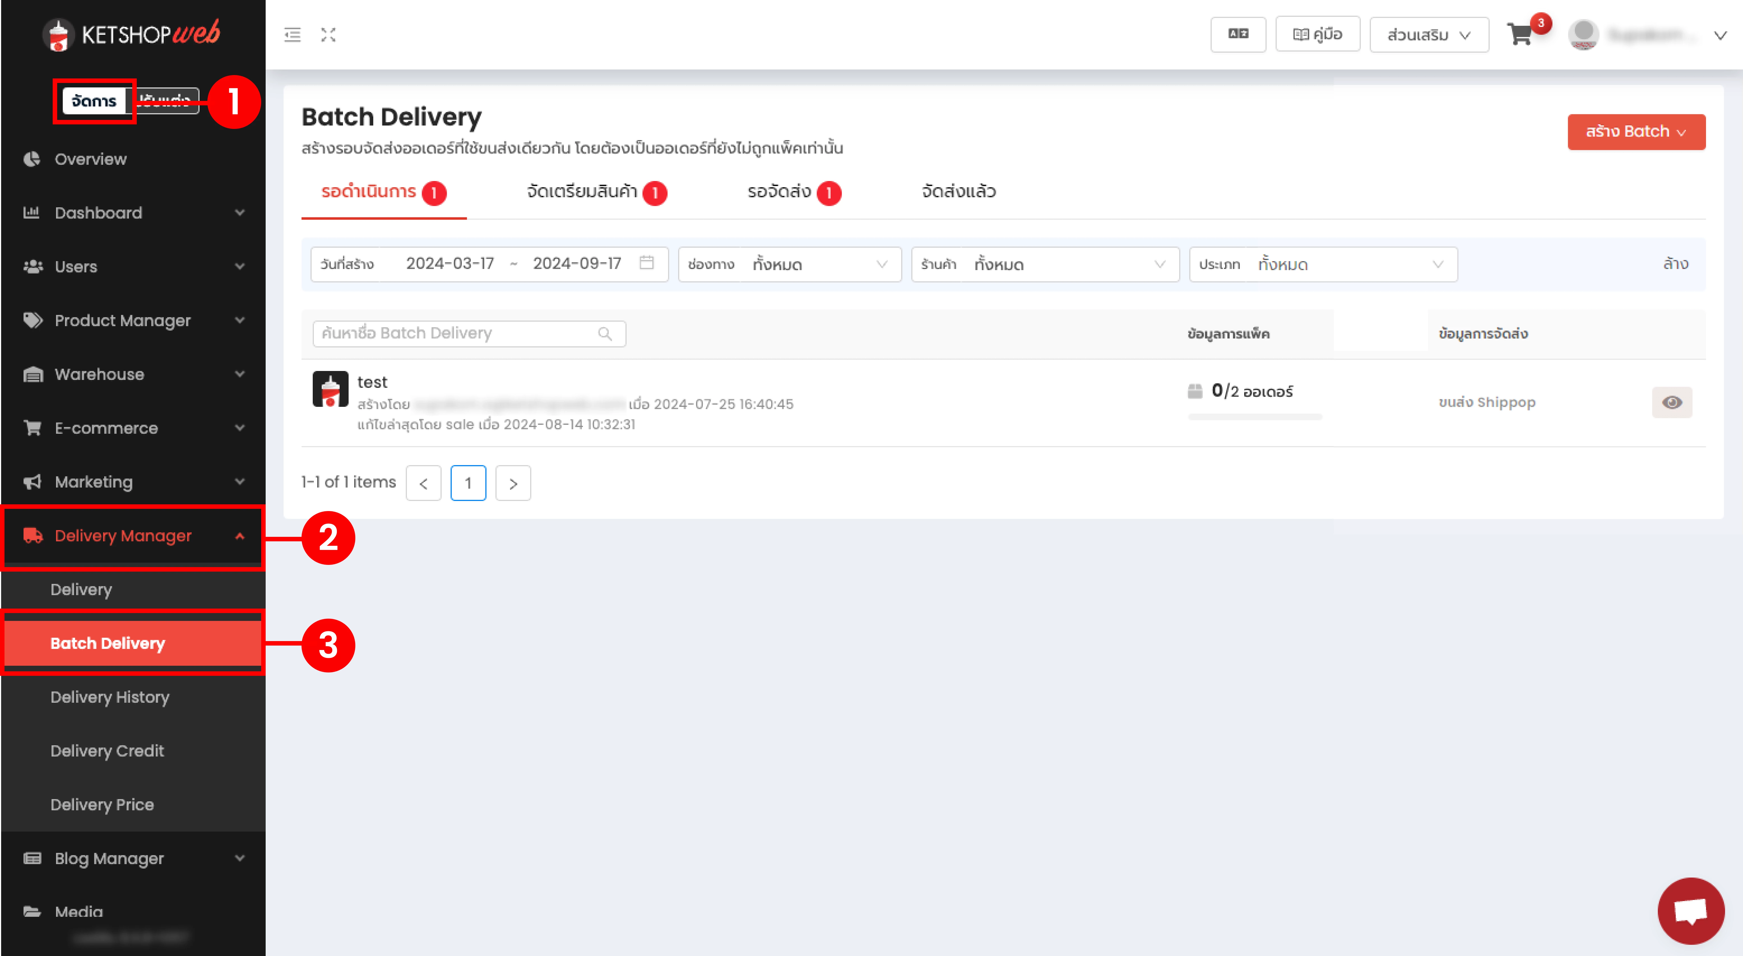Open the ร้านค้า store dropdown

pyautogui.click(x=1046, y=264)
